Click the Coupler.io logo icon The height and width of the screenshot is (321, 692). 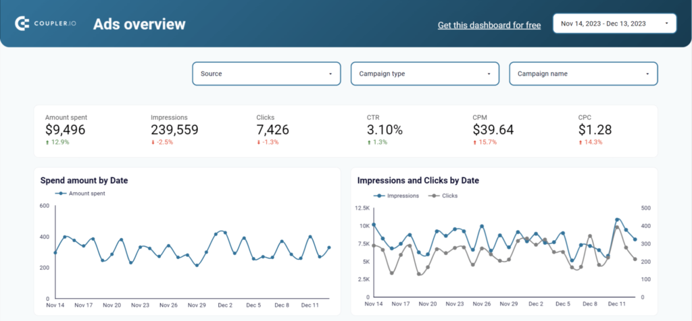tap(22, 24)
